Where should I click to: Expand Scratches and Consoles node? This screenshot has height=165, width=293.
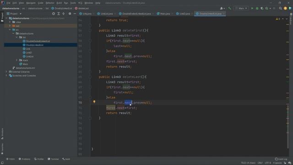click(x=6, y=76)
